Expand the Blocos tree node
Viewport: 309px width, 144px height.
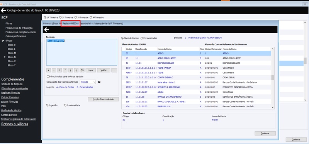click(3, 41)
